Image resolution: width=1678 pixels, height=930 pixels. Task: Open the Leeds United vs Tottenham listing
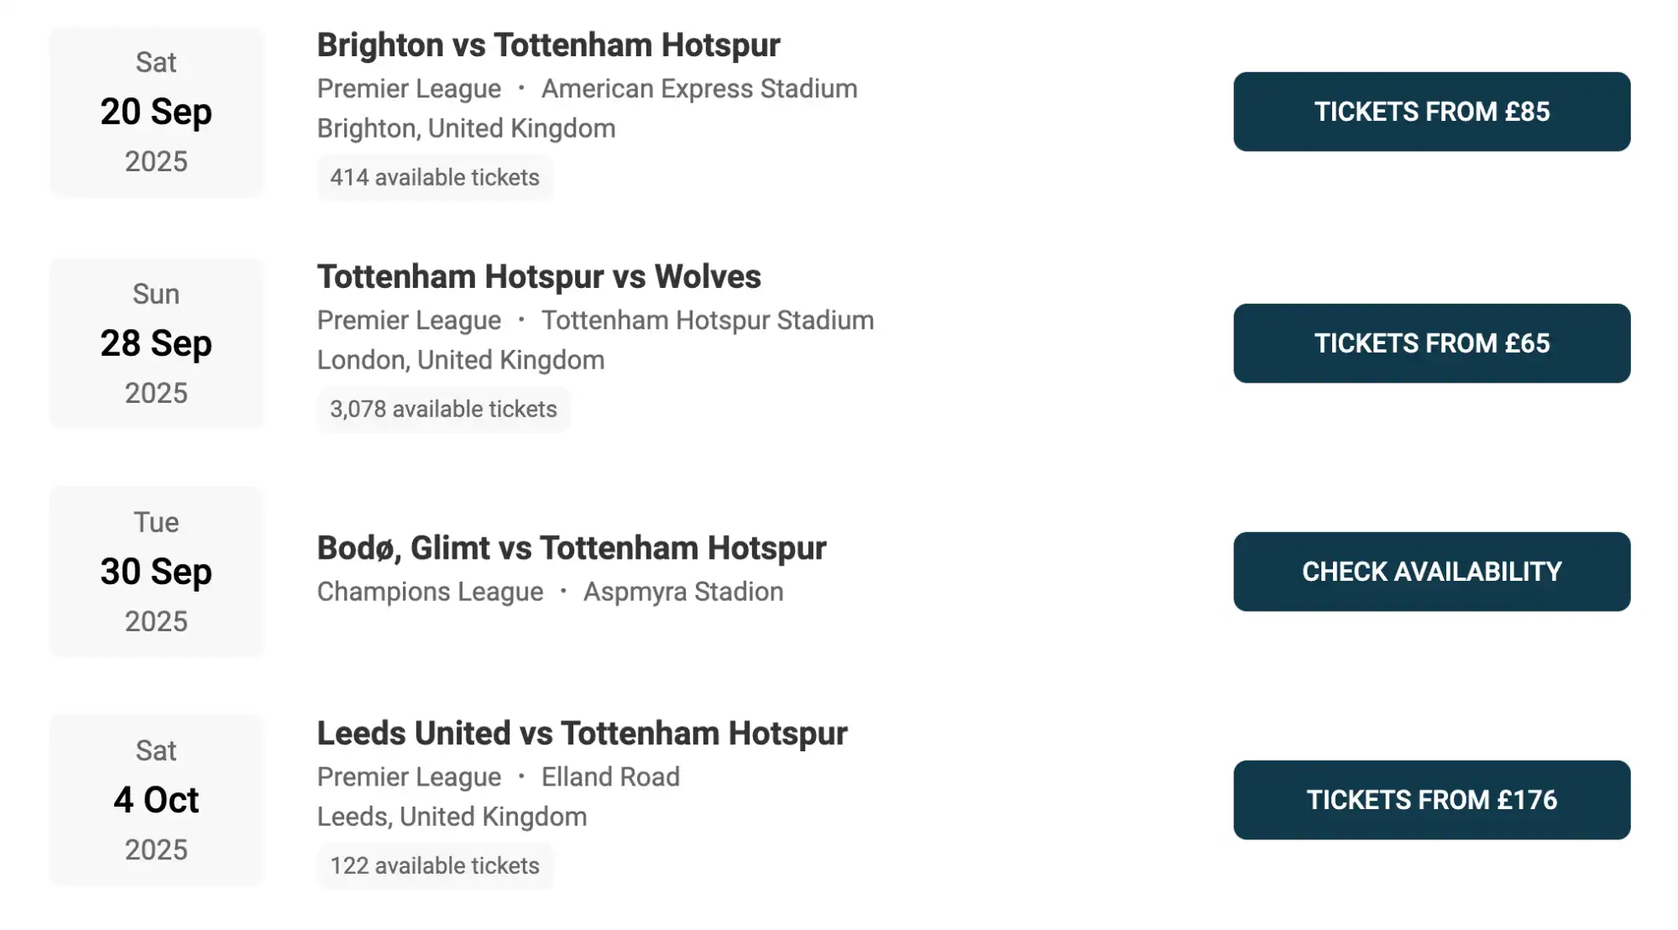(x=582, y=733)
